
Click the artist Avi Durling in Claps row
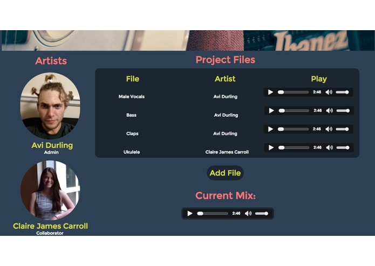(x=225, y=134)
